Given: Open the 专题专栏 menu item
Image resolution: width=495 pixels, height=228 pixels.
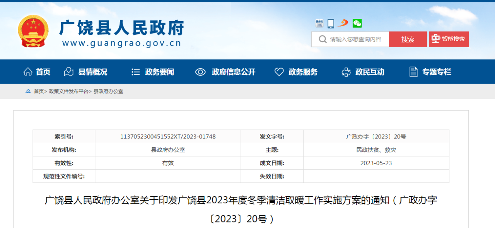Looking at the screenshot, I should (437, 72).
